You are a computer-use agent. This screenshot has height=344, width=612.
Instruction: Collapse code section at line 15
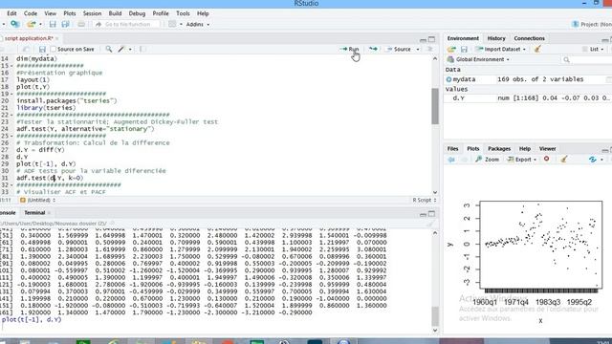pos(12,66)
